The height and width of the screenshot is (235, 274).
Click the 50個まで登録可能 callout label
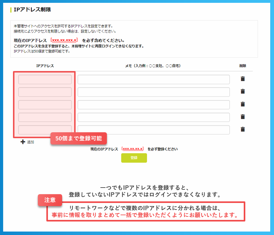click(79, 138)
